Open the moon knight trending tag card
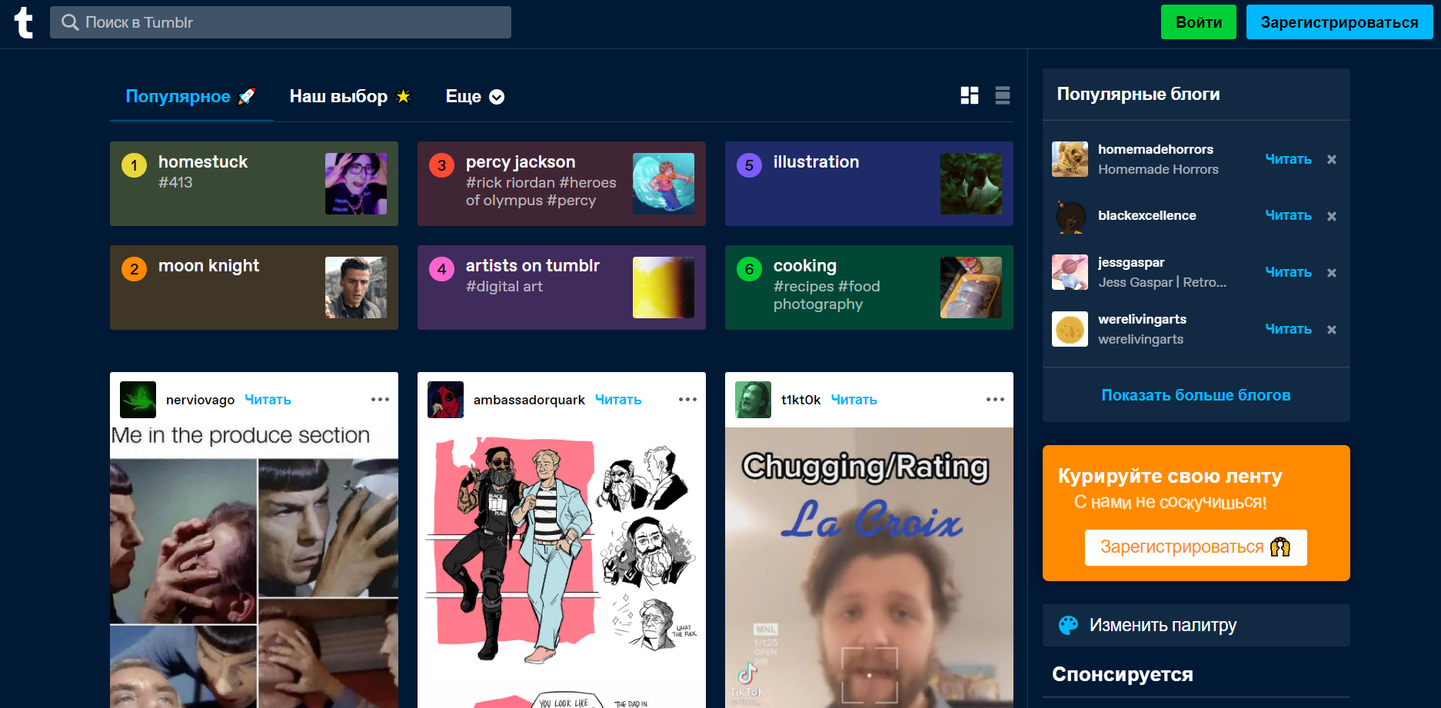This screenshot has width=1441, height=708. pos(254,288)
